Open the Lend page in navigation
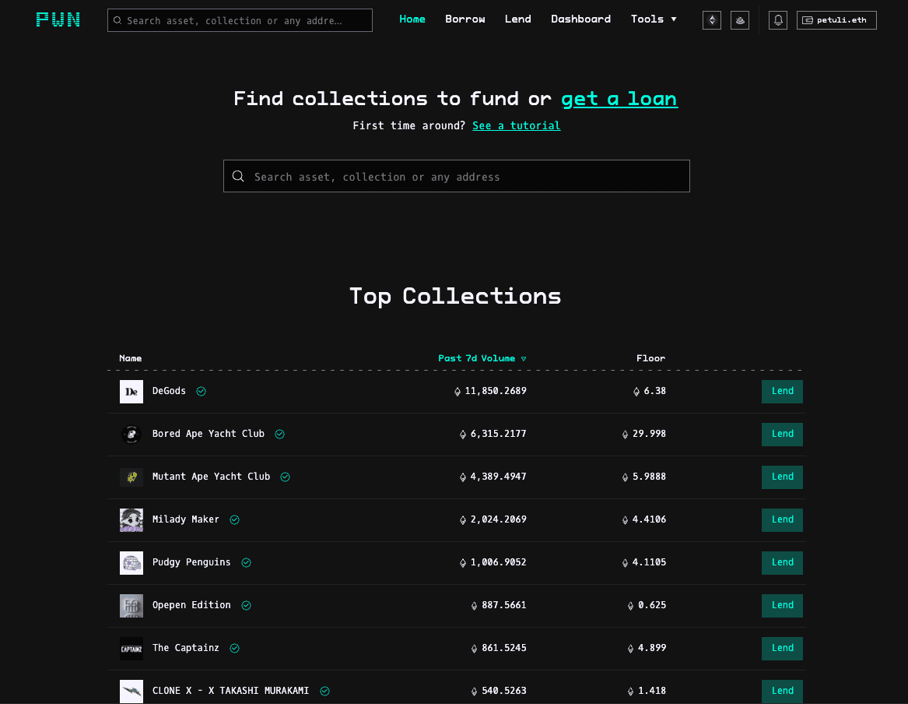 (x=517, y=19)
